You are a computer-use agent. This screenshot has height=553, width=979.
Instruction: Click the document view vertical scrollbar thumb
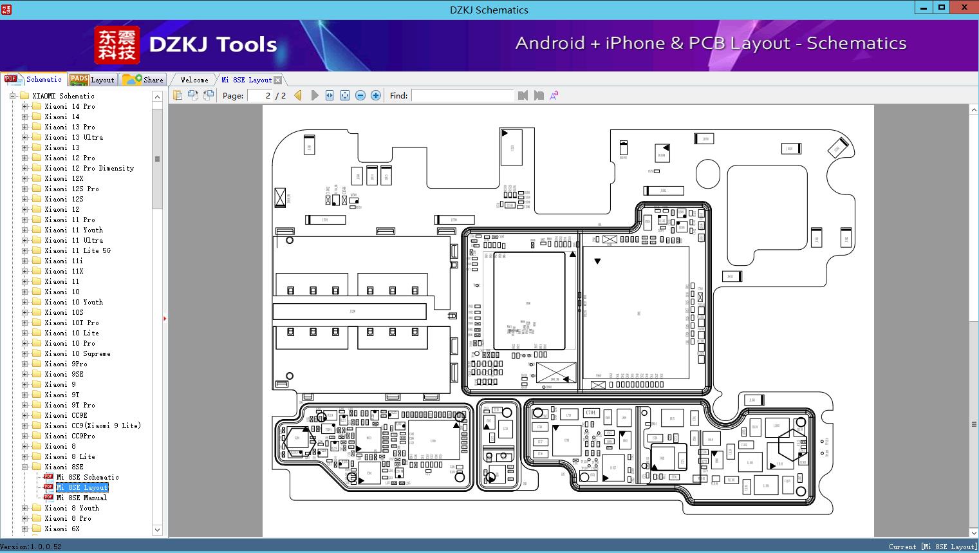(x=973, y=424)
